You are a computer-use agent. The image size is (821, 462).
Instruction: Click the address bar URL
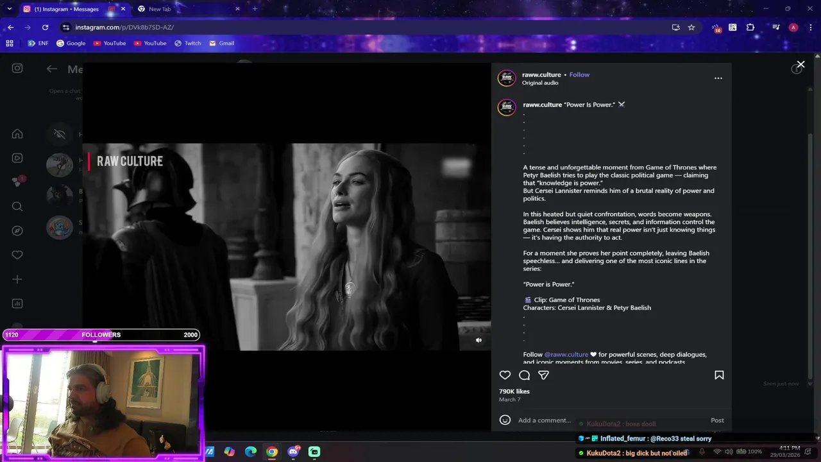(124, 27)
